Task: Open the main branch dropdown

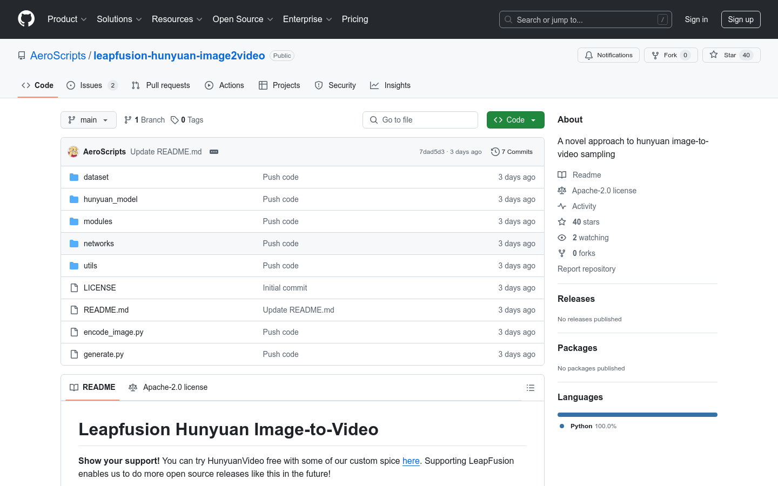Action: [x=89, y=120]
